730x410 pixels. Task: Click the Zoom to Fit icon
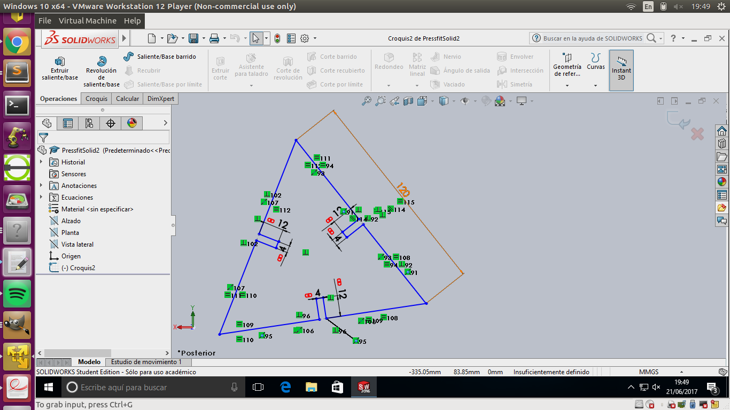[x=367, y=101]
